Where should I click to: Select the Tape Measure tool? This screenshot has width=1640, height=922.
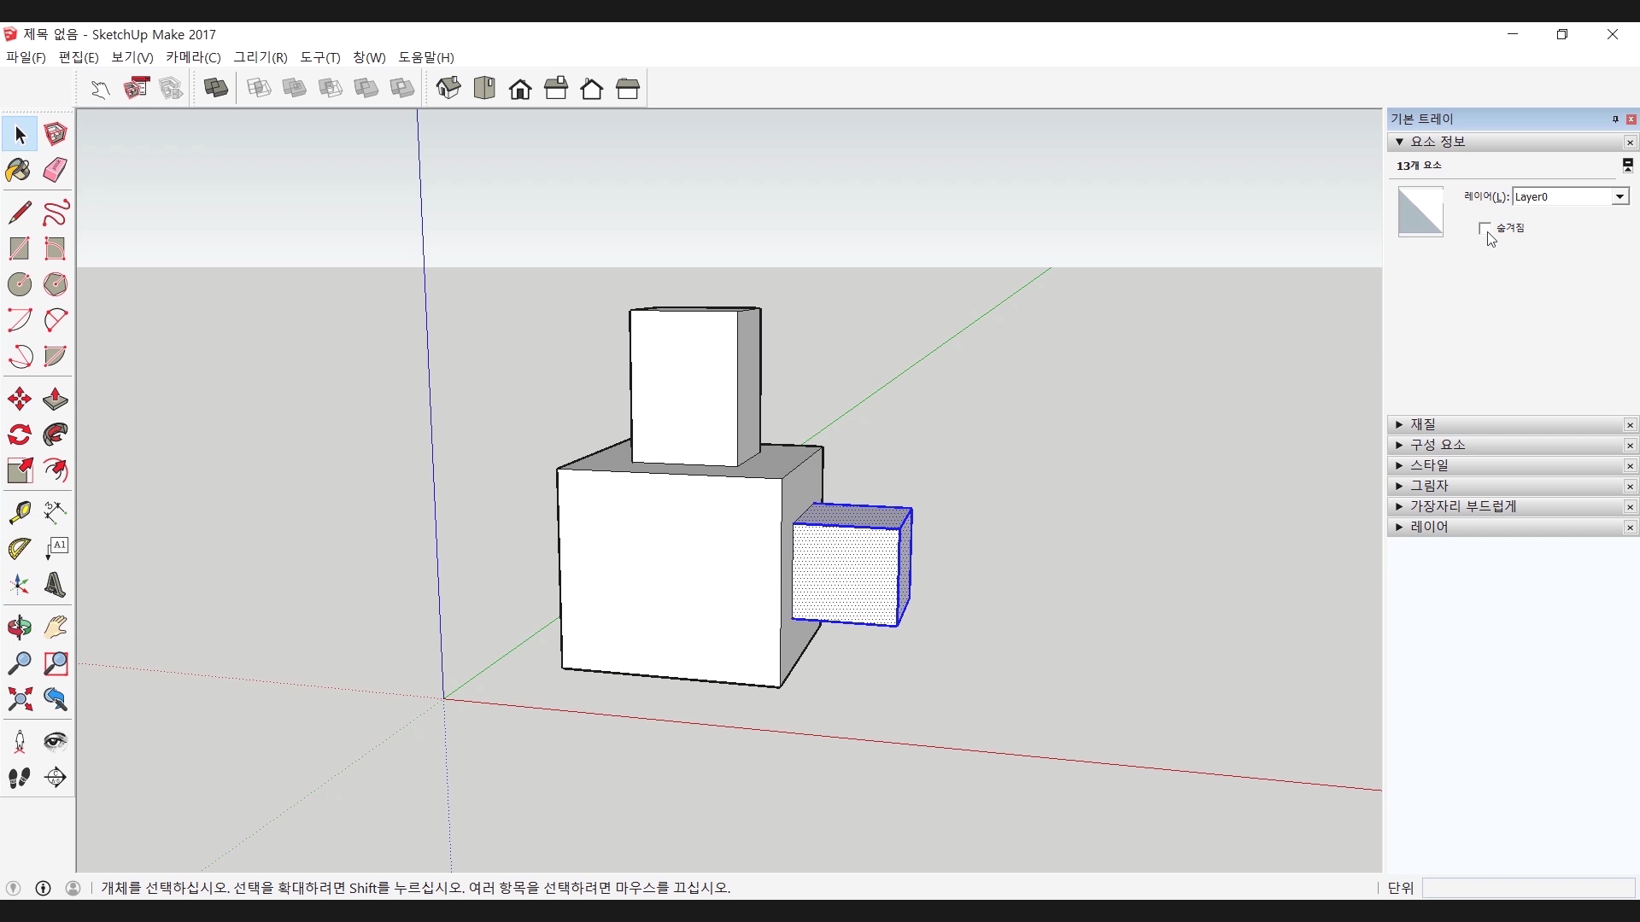19,512
